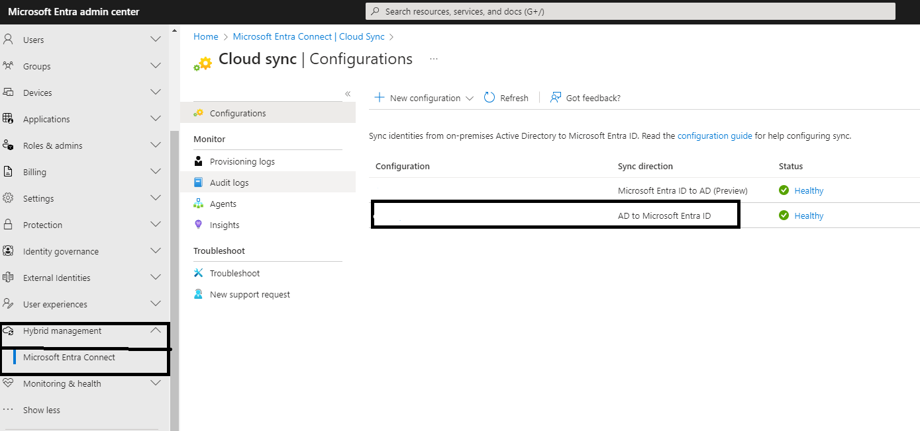
Task: Click the New support request icon
Action: pos(198,294)
